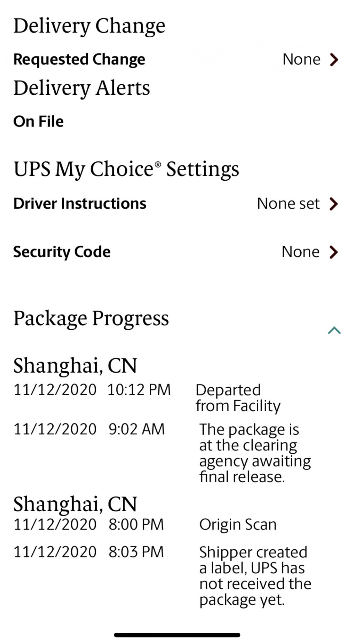Tap the Driver Instructions chevron arrow
Image resolution: width=354 pixels, height=644 pixels.
click(x=334, y=204)
